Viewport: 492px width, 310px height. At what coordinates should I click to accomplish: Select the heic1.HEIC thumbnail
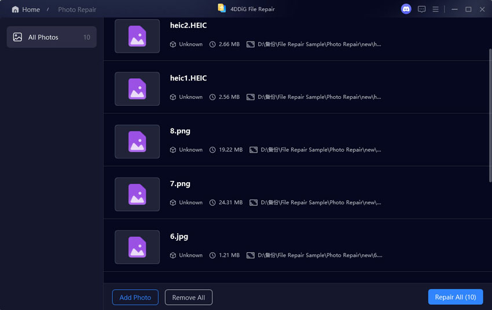point(137,88)
